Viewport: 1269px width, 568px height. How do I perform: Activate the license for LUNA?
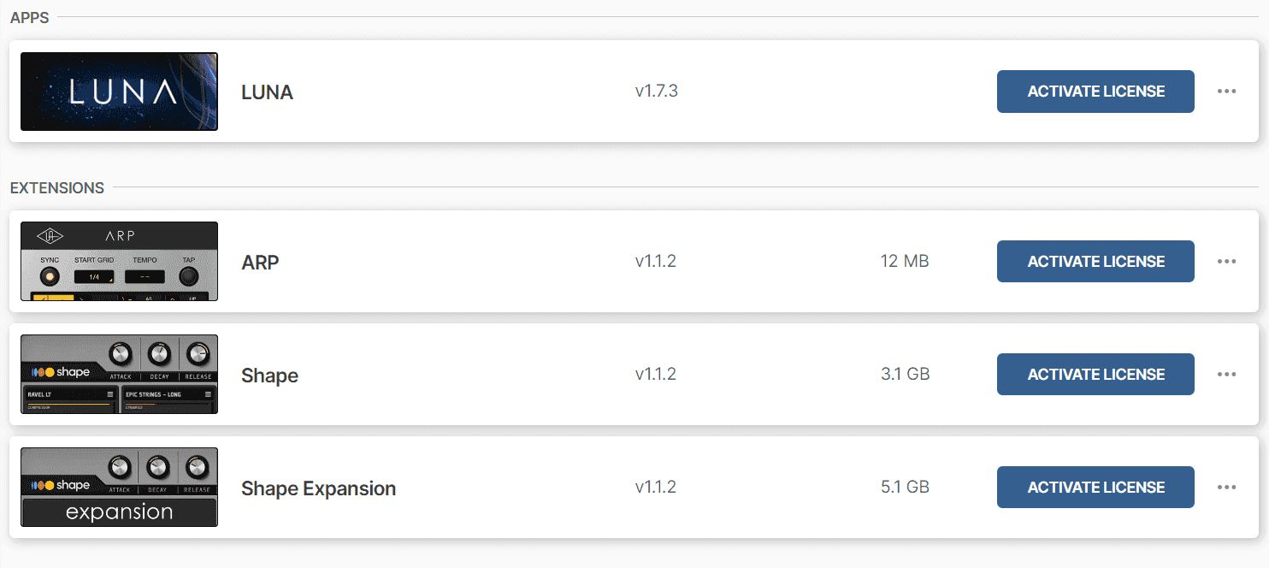point(1095,92)
